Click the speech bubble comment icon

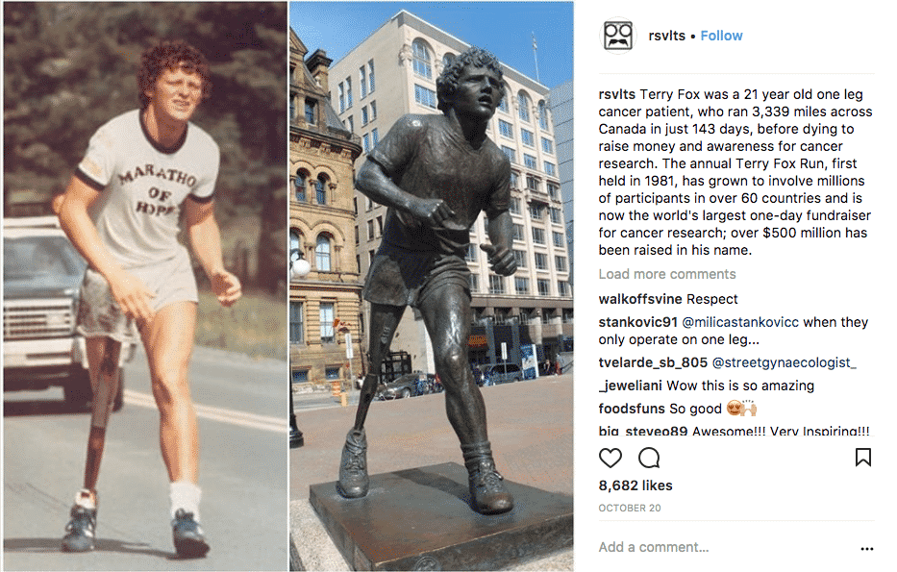pos(649,458)
